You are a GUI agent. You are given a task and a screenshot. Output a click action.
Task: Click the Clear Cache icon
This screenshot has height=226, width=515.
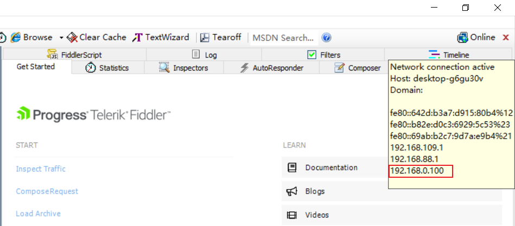[x=72, y=37]
